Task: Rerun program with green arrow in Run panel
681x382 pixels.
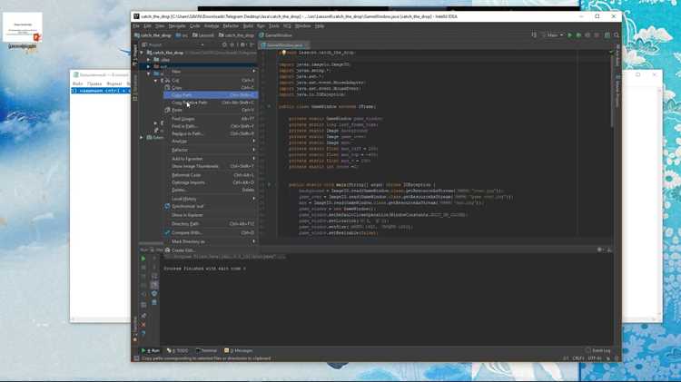Action: point(143,259)
